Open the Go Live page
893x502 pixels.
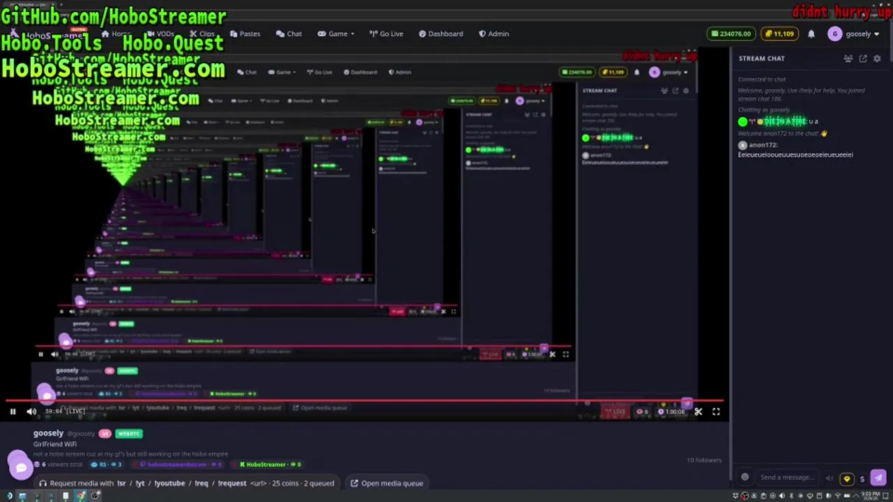(386, 33)
